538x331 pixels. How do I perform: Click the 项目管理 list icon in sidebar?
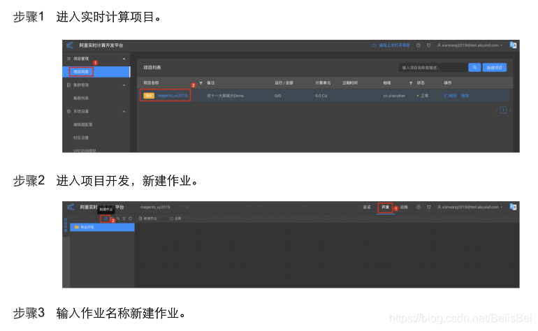(x=68, y=59)
